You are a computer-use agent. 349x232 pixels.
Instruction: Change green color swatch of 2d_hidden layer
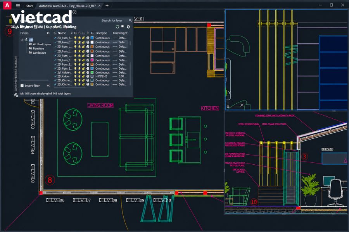click(x=92, y=73)
